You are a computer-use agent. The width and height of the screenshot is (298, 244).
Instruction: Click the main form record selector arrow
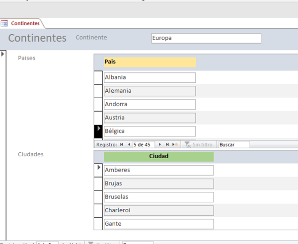[2, 54]
